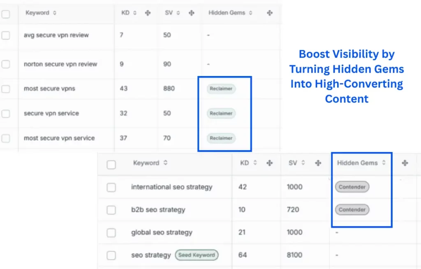
Task: Select the move icon beside bottom table's SV column
Action: click(318, 163)
